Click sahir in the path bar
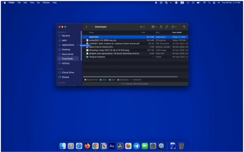The image size is (244, 152). click(x=112, y=80)
